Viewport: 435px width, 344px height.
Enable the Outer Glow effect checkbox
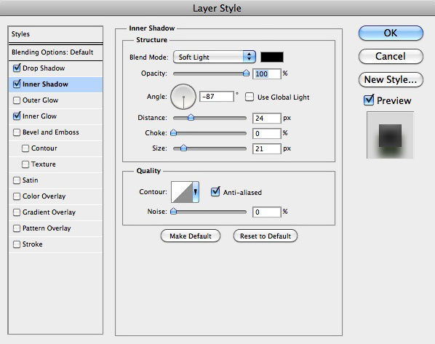pos(17,100)
